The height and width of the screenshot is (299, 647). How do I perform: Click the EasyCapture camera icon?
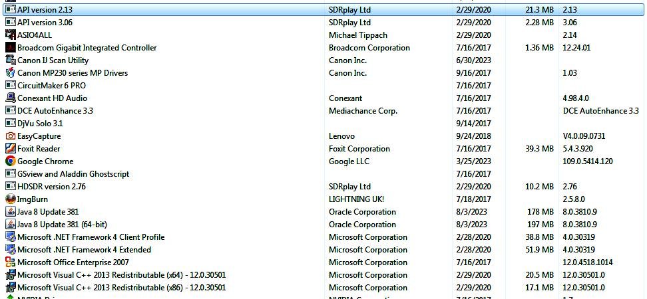[11, 136]
